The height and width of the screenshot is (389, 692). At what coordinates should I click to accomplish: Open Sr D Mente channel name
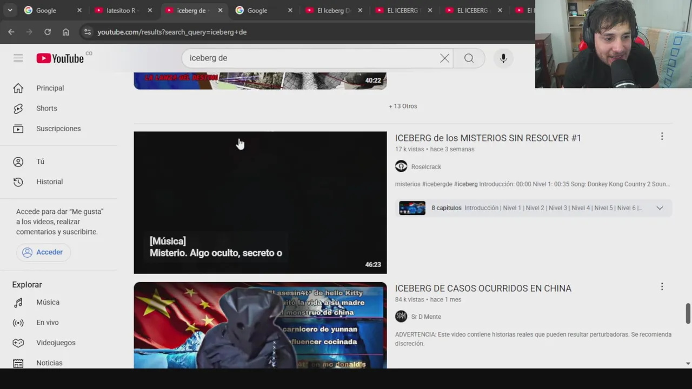coord(426,317)
